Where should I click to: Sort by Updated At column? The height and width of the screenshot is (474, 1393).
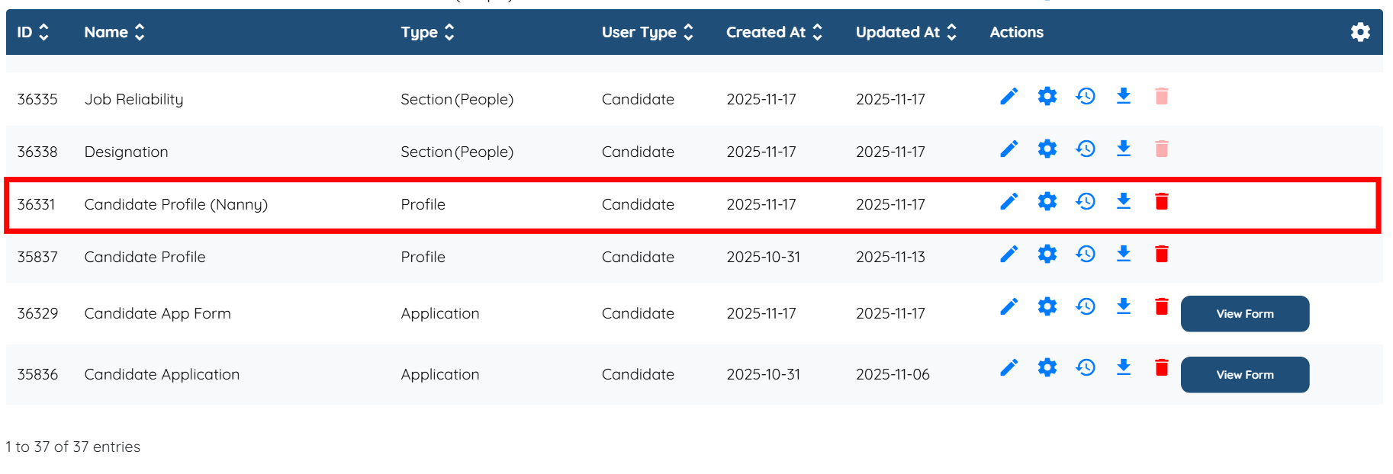coord(906,32)
